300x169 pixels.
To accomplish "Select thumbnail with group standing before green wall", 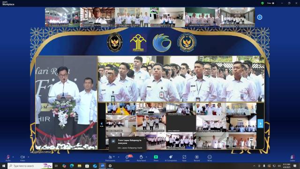I will point(202,17).
